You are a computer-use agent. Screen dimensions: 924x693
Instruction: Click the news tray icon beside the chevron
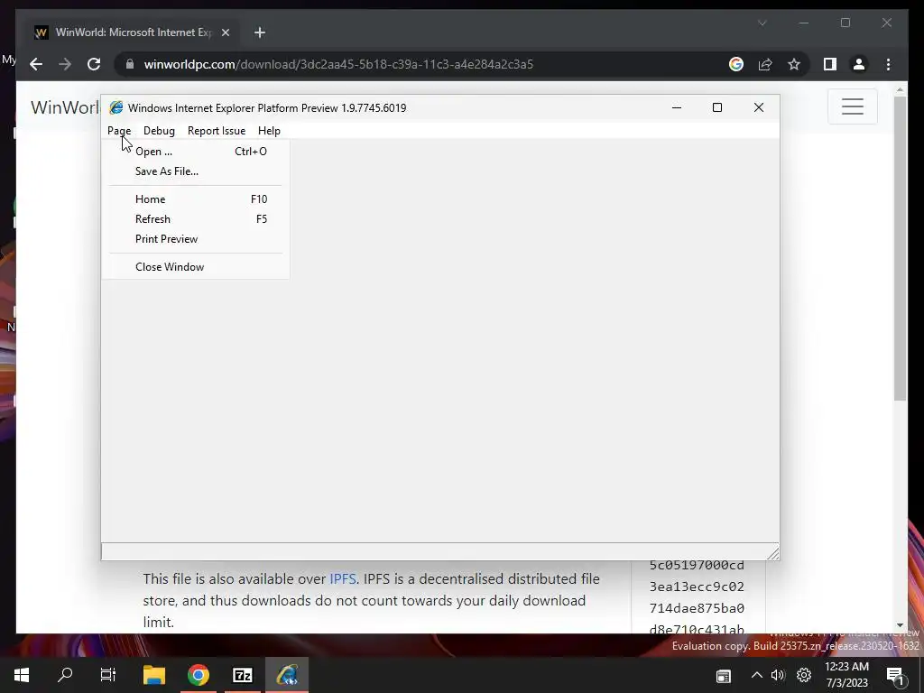(724, 676)
